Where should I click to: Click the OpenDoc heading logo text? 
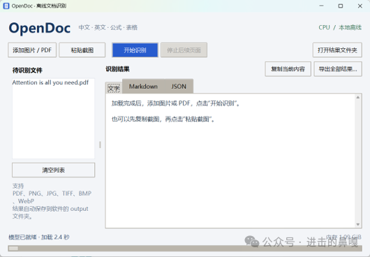(40, 28)
